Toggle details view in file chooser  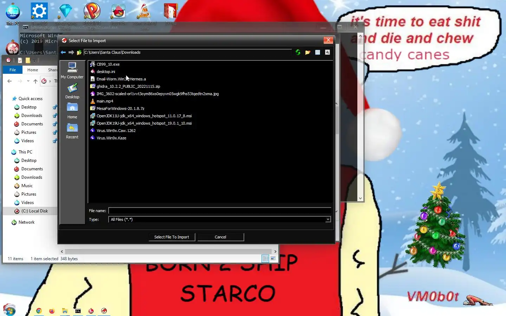[318, 52]
